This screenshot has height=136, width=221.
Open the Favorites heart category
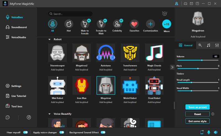pos(134,24)
